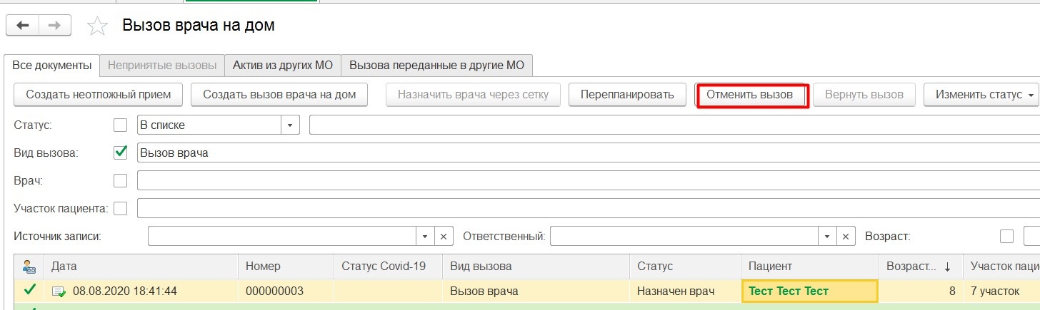Toggle the Врач filter checkbox

coord(121,180)
